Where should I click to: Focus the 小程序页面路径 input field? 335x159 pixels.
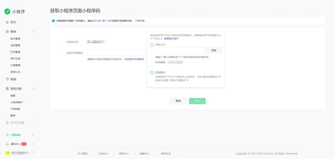coord(117,53)
